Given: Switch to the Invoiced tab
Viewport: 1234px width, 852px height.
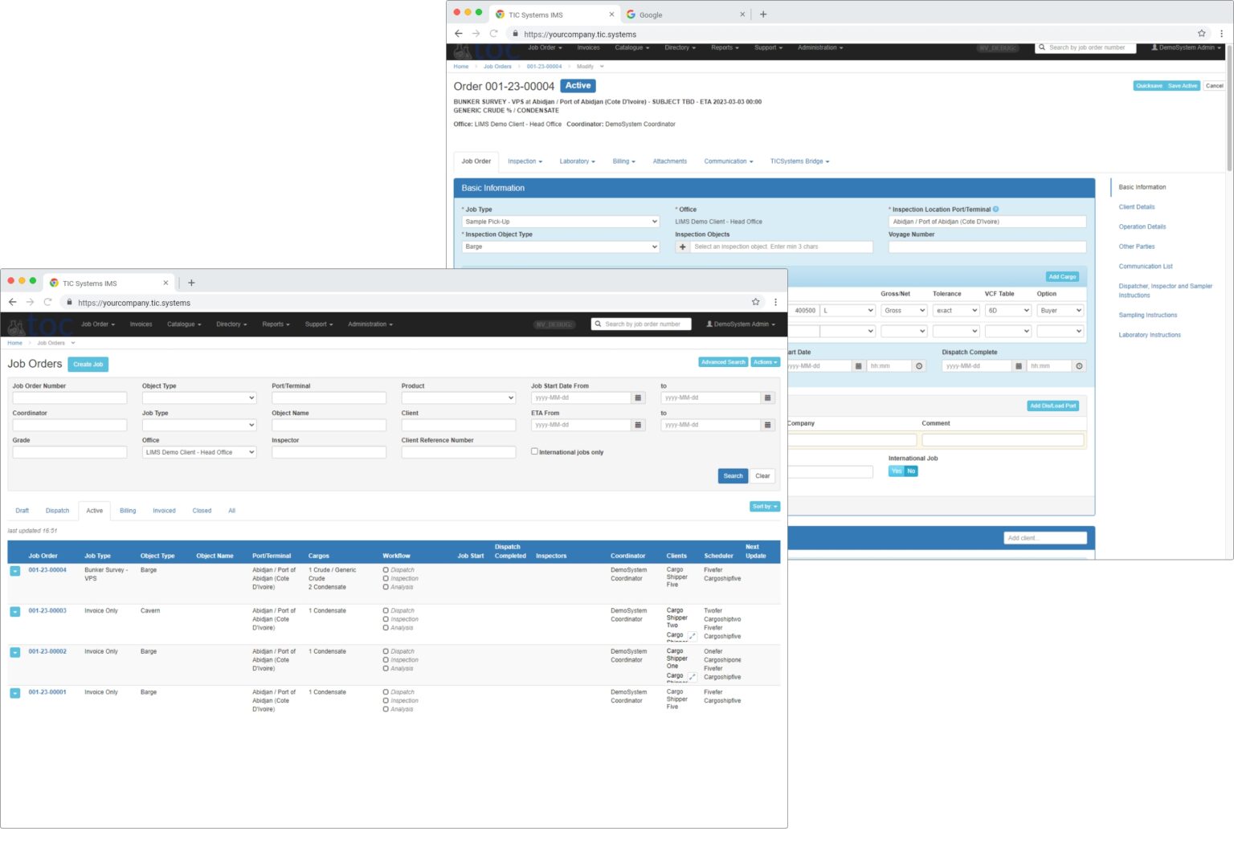Looking at the screenshot, I should [x=164, y=511].
